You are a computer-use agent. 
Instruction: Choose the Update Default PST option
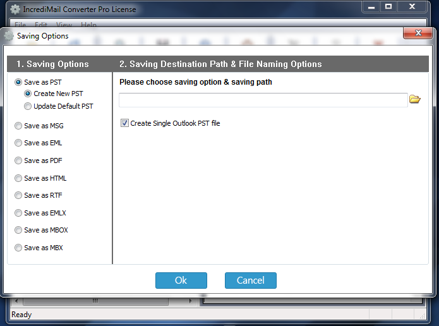click(x=28, y=106)
